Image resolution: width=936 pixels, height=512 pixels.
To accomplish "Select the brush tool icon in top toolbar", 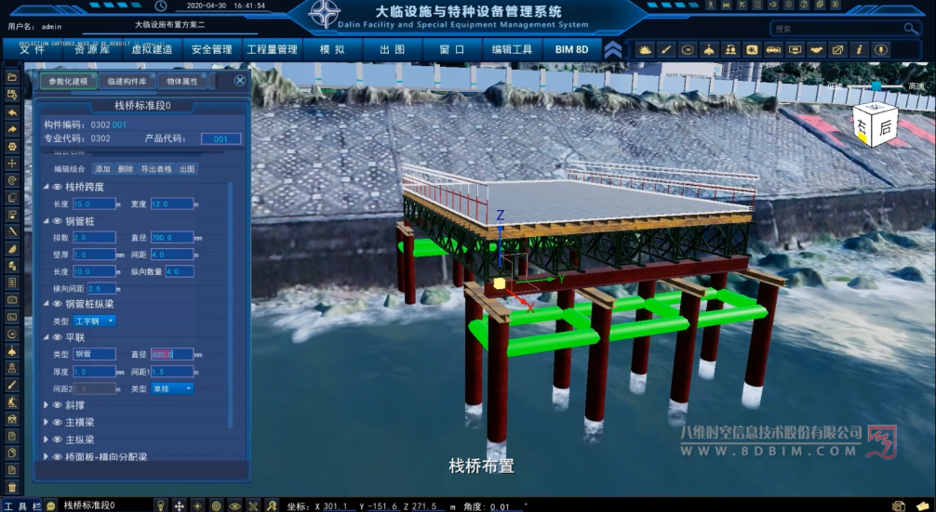I will point(666,49).
